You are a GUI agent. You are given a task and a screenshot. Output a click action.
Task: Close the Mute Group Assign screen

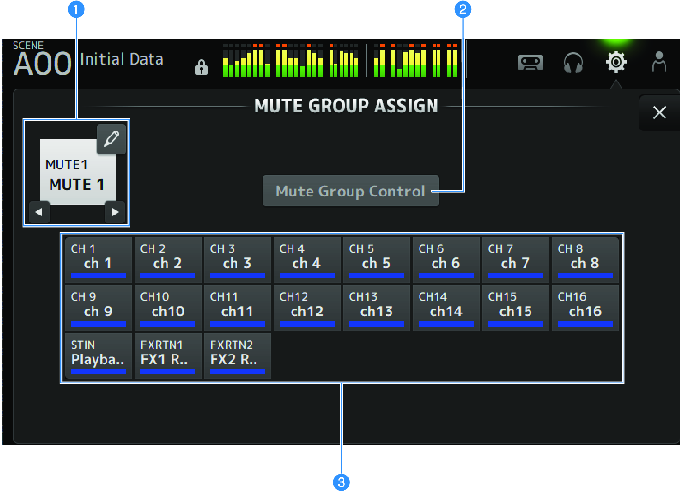(659, 112)
